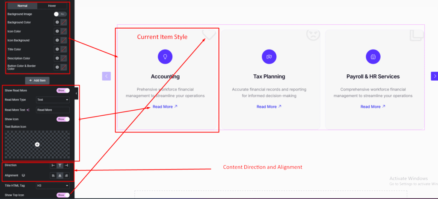Select the Normal tab
Viewport: 438px width, 199px height.
coord(22,6)
